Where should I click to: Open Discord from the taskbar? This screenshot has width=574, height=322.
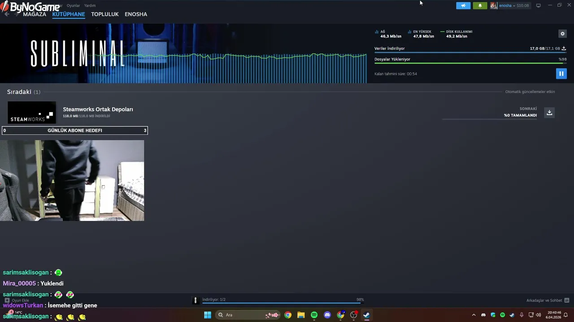pos(327,315)
